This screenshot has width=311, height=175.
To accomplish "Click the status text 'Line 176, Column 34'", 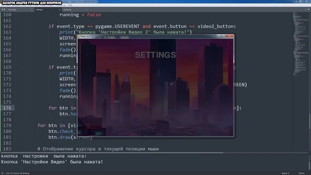I will pos(14,173).
